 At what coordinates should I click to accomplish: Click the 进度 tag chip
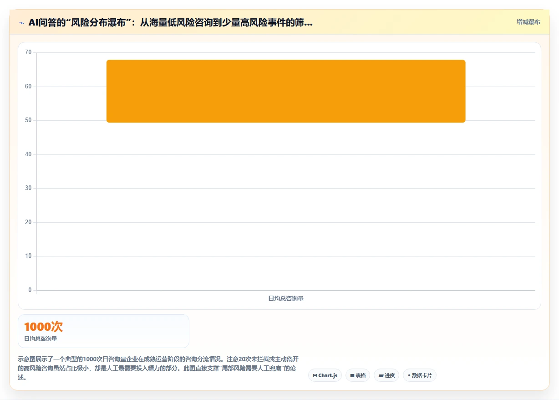(386, 375)
